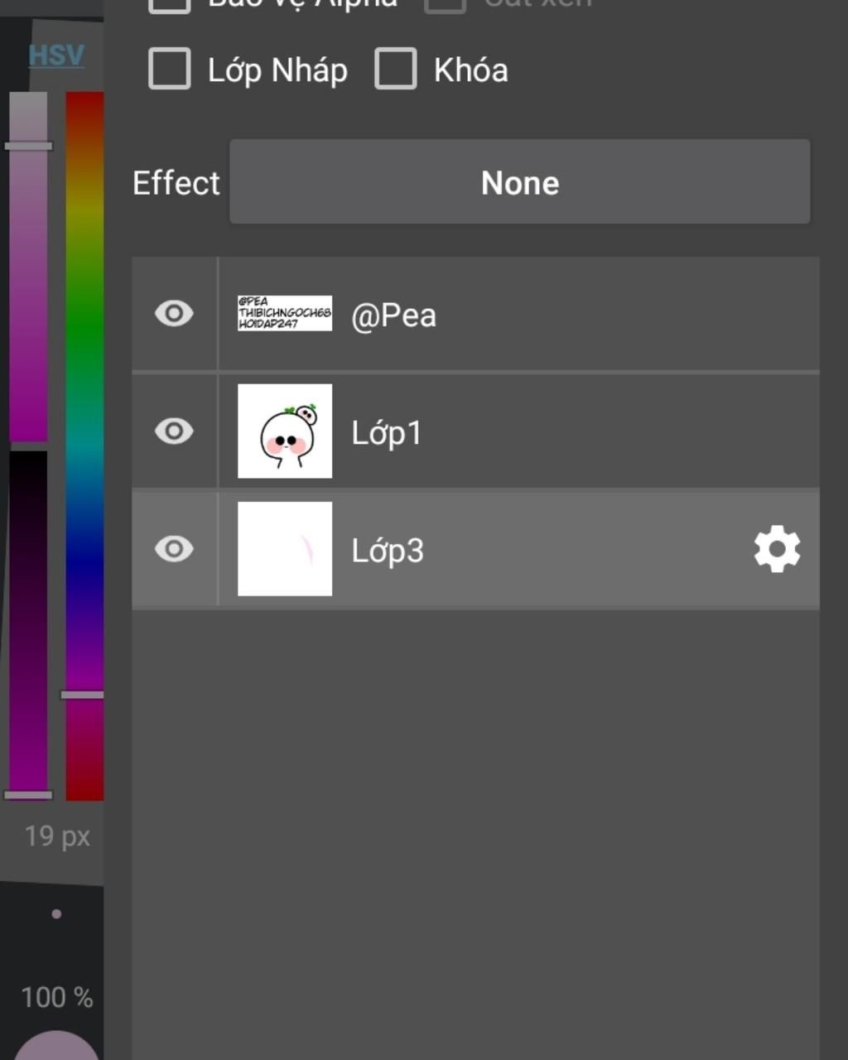Toggle visibility of Lớp1 layer
The height and width of the screenshot is (1060, 848).
174,431
